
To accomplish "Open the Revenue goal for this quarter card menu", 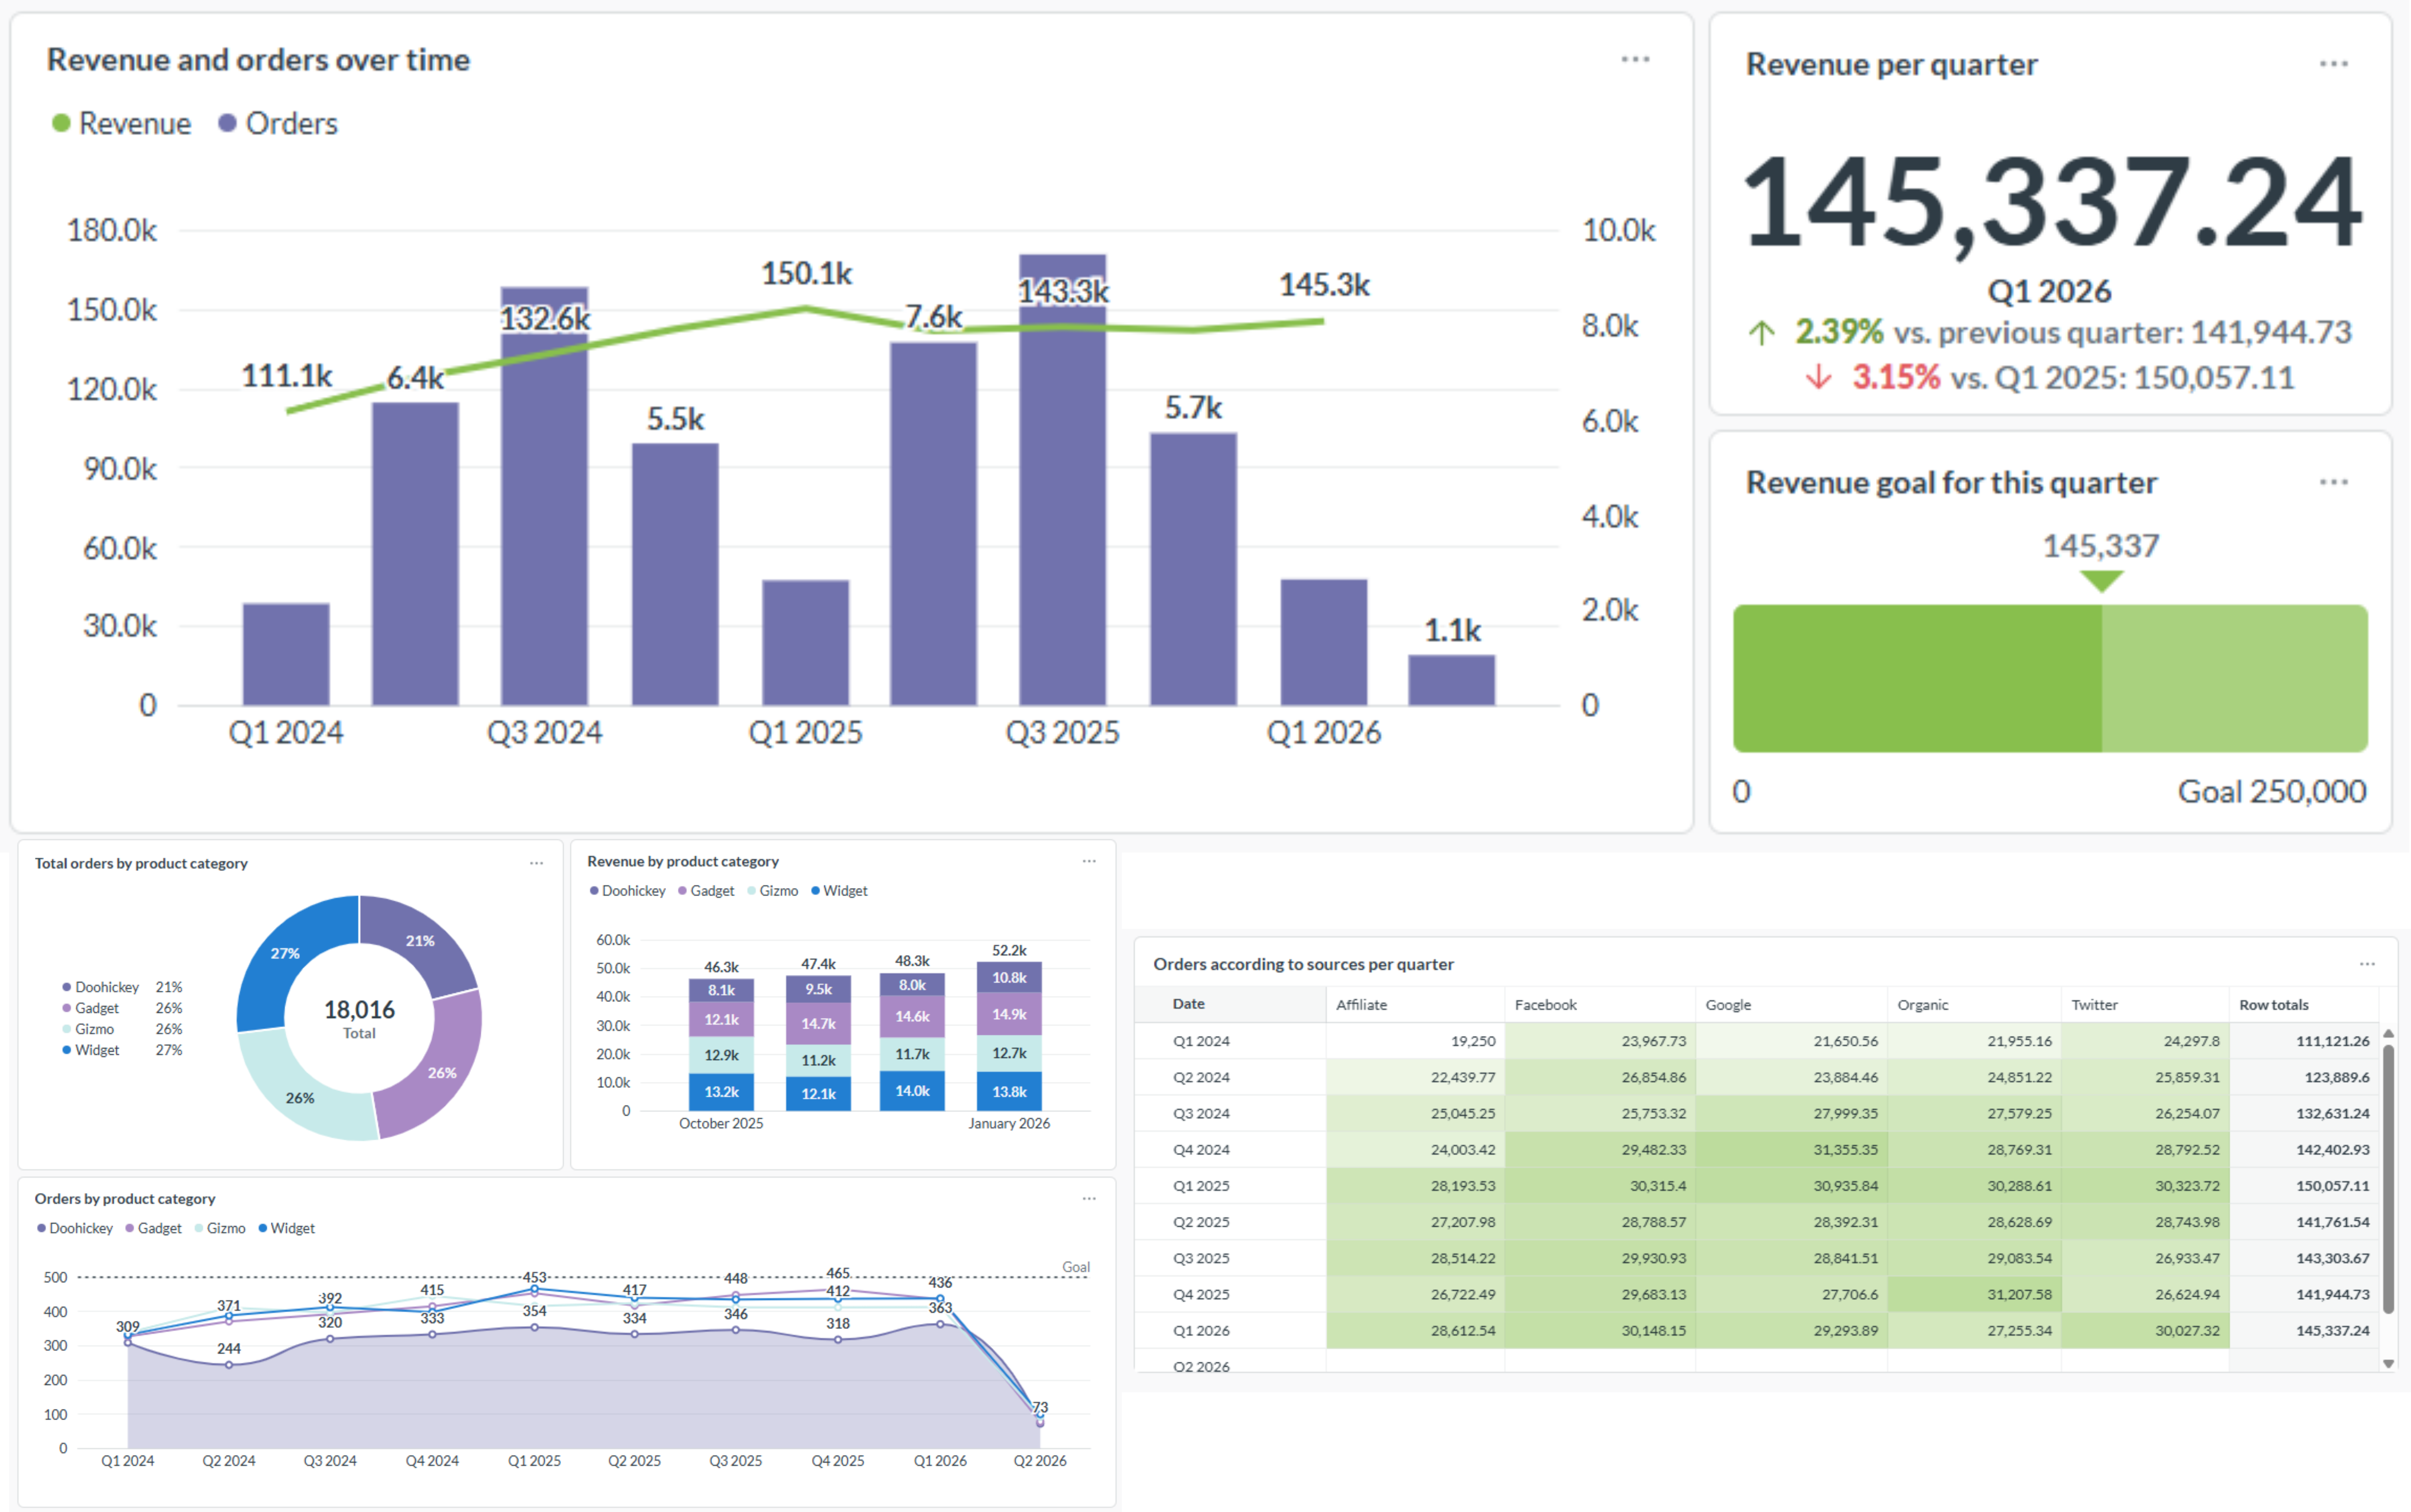I will click(2333, 482).
